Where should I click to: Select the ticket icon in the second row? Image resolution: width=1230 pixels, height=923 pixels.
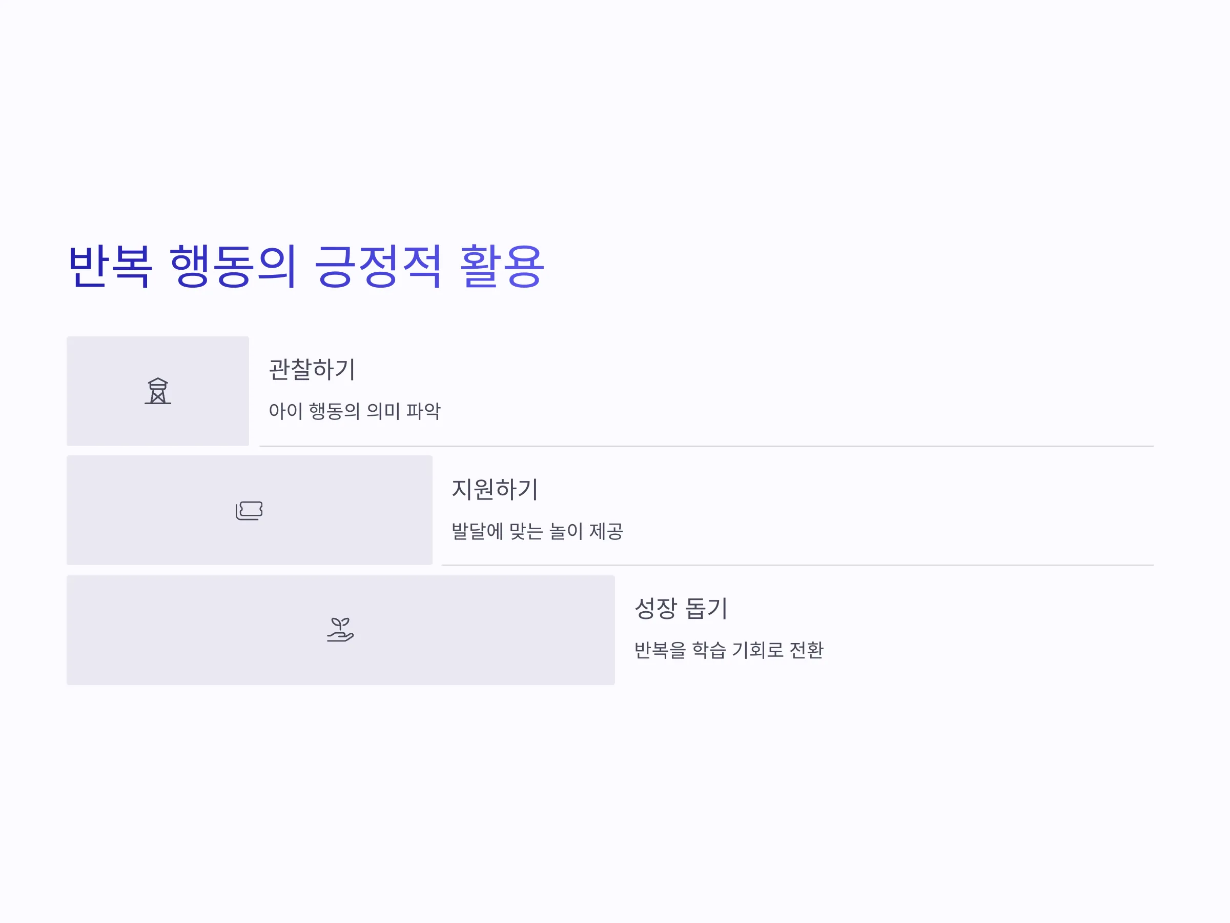click(249, 510)
